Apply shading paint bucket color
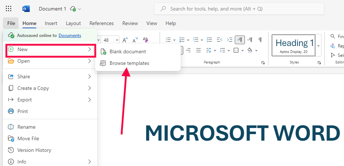Screen dimensions: 344x166 click(x=250, y=50)
